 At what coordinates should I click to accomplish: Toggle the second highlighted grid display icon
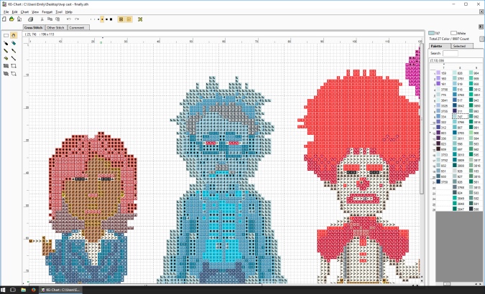(129, 19)
